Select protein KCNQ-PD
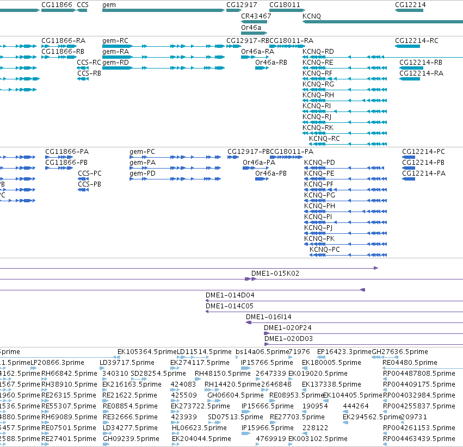The width and height of the screenshot is (463, 447). tap(319, 163)
